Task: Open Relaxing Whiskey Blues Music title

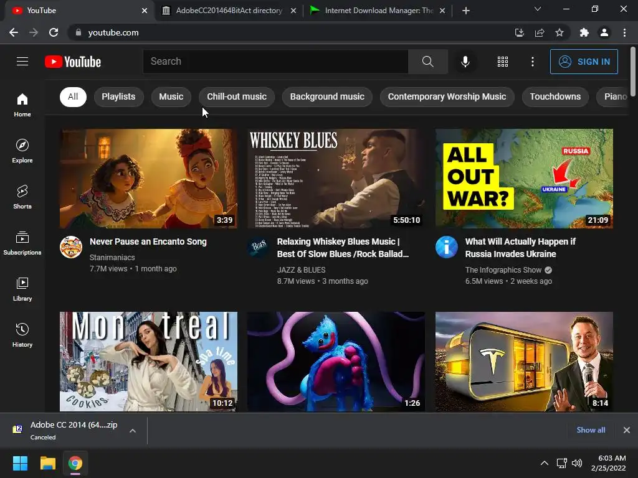Action: point(343,248)
